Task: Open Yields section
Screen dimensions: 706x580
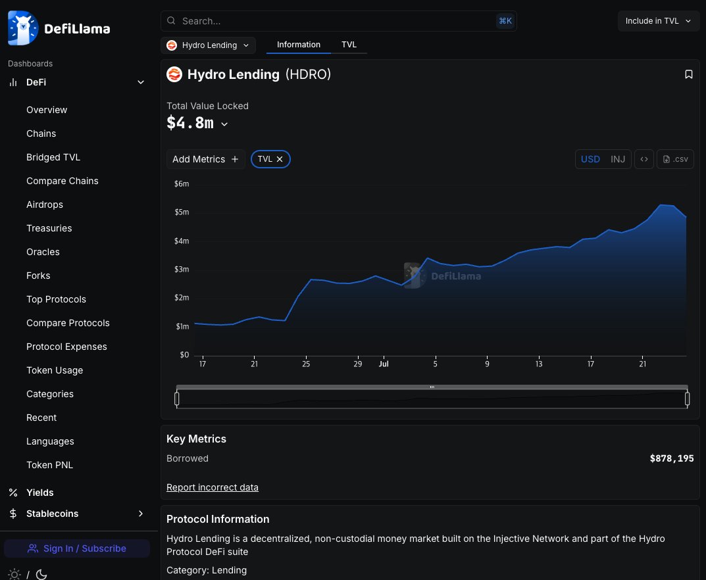Action: click(39, 493)
